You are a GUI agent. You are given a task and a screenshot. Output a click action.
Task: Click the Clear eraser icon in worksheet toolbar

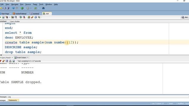[x=32, y=17]
